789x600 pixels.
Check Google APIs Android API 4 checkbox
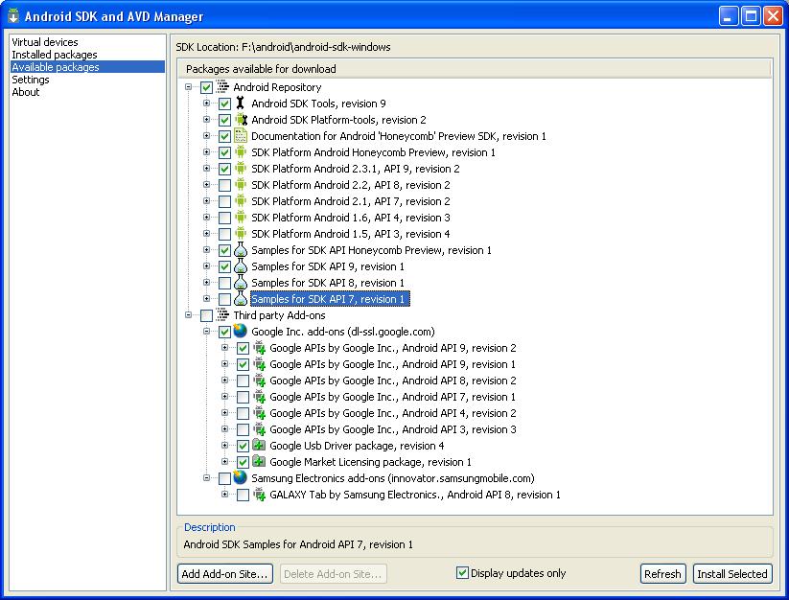[244, 413]
